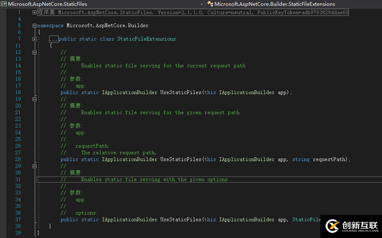382x238 pixels.
Task: Click the Microsoft.AspNetCore.Builder namespace name on line 5
Action: click(107, 26)
